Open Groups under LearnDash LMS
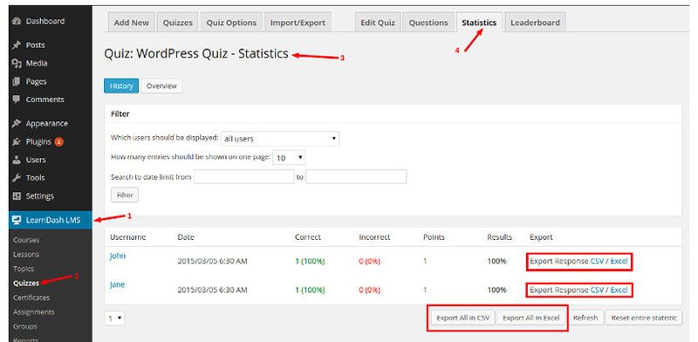This screenshot has width=698, height=342. point(25,326)
